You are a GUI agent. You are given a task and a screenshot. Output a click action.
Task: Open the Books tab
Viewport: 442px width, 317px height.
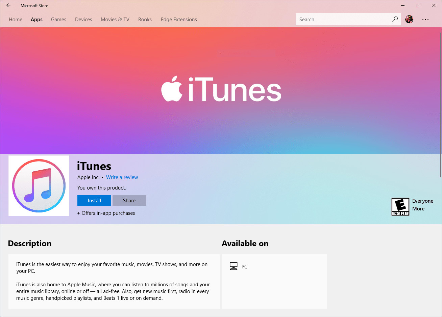[x=145, y=20]
